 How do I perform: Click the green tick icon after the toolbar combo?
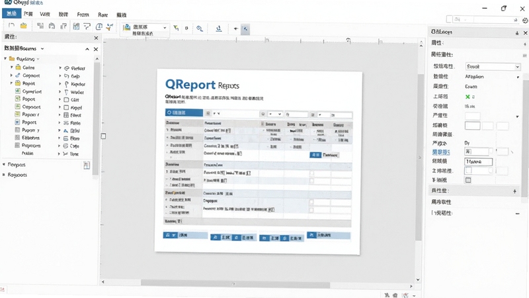[176, 28]
